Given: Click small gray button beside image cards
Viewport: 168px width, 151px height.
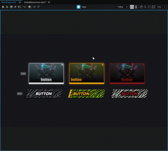Looking at the screenshot, I should 23,74.
